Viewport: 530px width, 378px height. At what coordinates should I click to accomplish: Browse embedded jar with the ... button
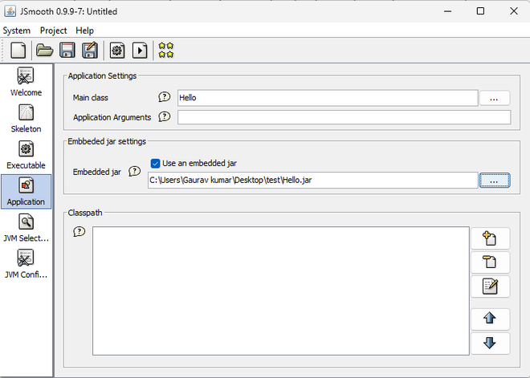click(x=494, y=180)
